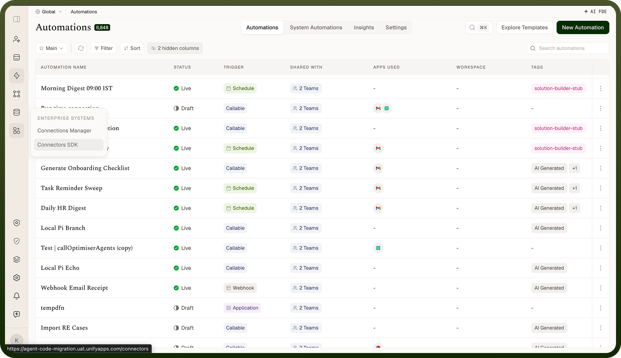Open the notifications bell icon

click(x=17, y=296)
